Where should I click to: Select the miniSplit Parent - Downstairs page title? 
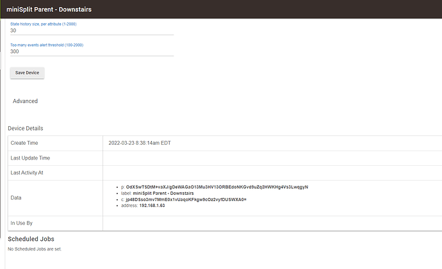pyautogui.click(x=49, y=10)
